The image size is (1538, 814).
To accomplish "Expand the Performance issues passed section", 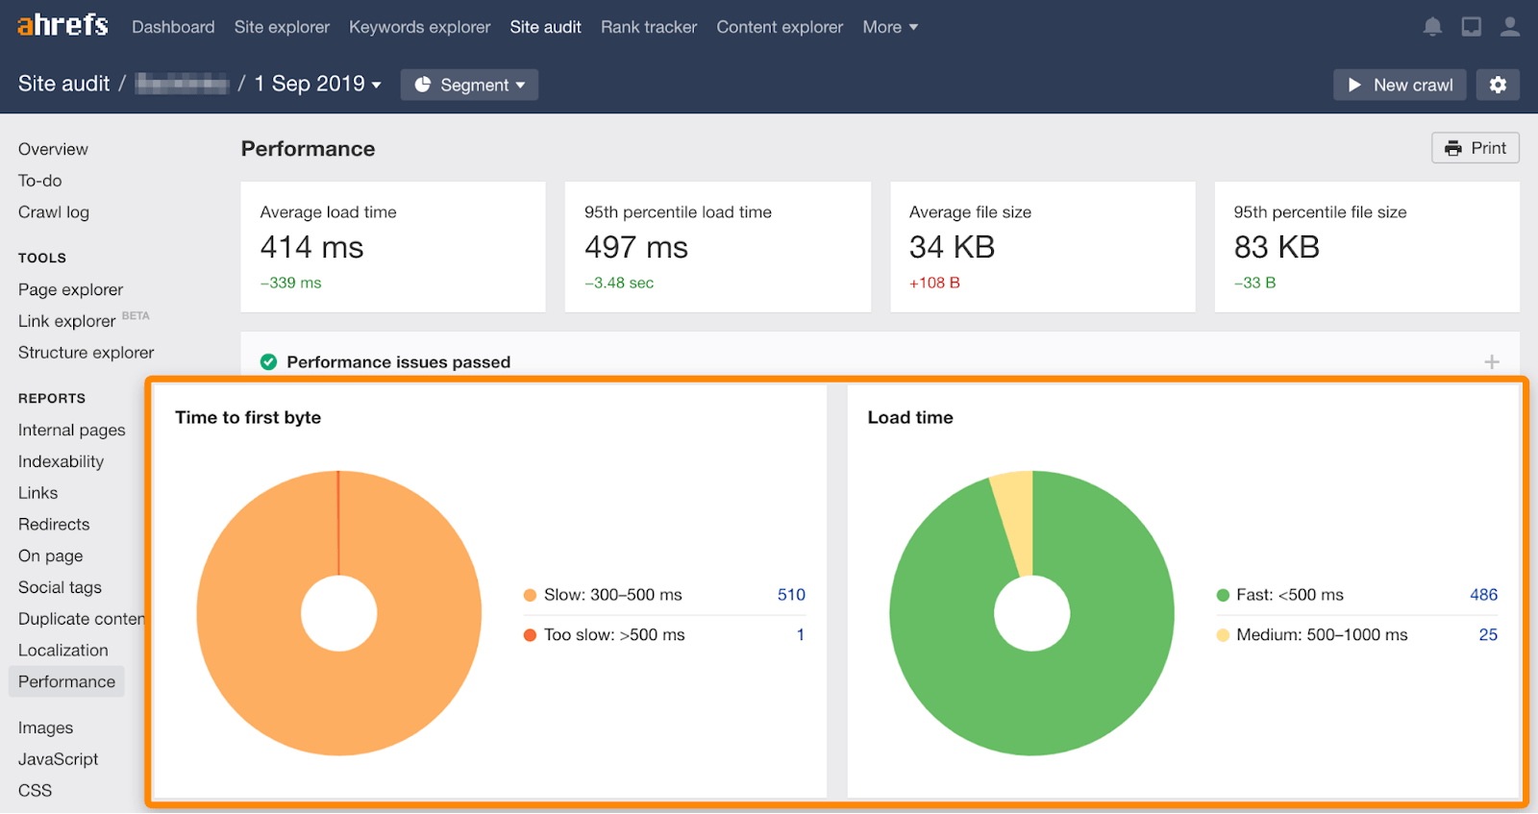I will [1491, 362].
